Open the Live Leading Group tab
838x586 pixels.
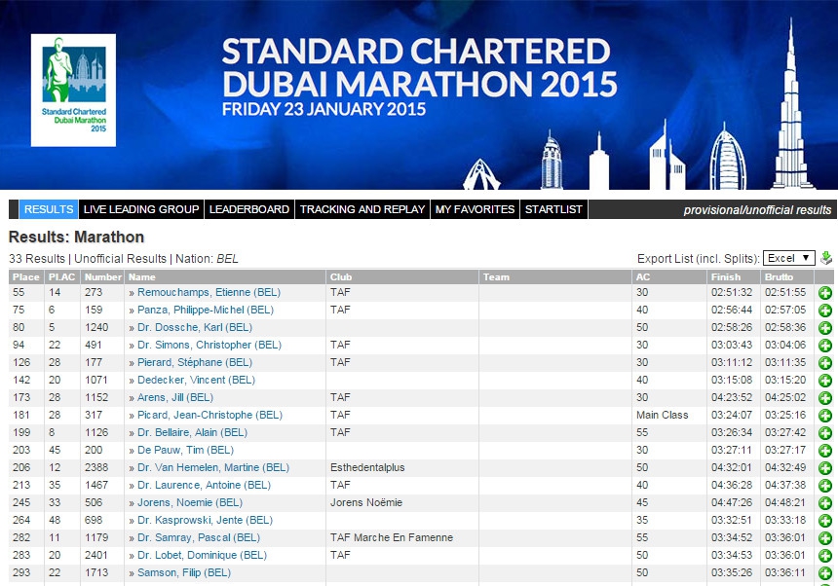point(141,209)
